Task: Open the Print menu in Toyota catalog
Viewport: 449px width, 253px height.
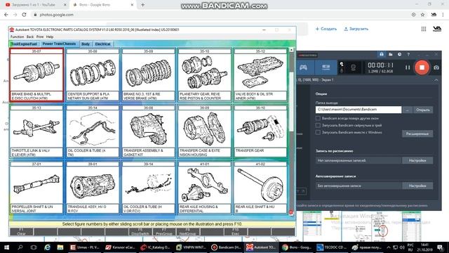Action: coord(40,37)
